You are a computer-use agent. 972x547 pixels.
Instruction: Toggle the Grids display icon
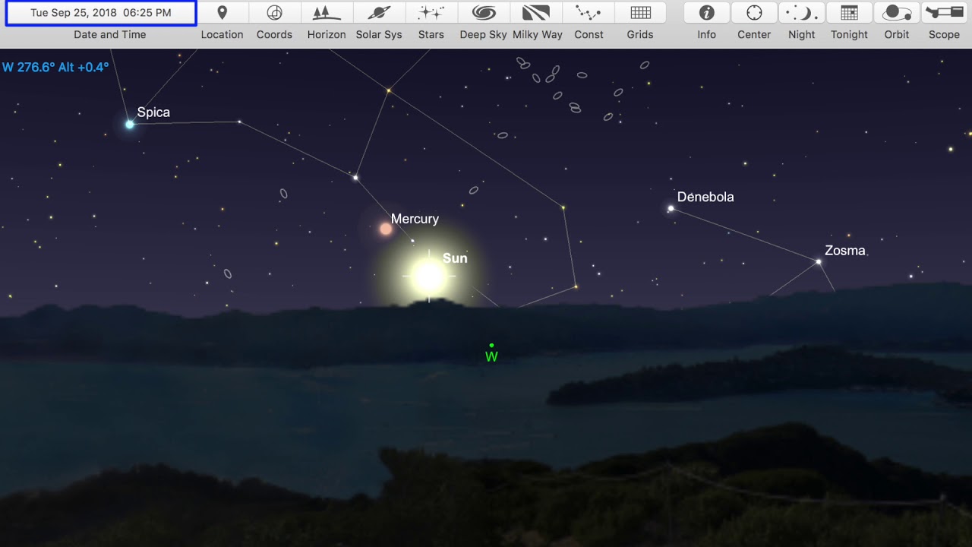(640, 13)
